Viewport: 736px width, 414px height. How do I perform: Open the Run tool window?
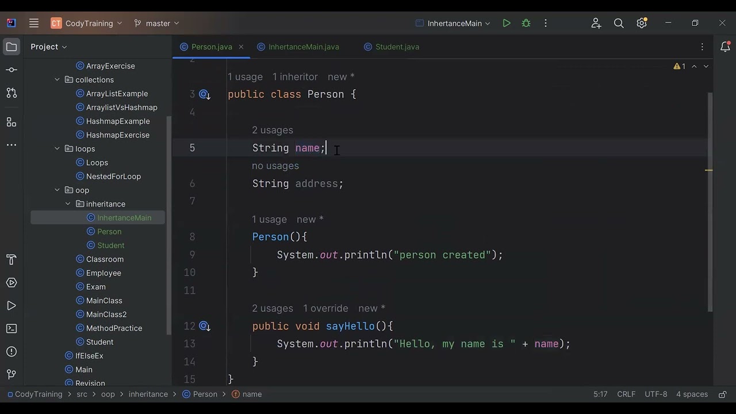(11, 306)
